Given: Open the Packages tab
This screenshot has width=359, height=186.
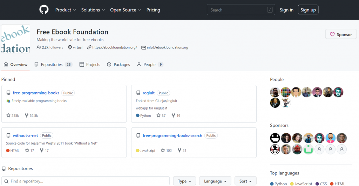Looking at the screenshot, I should 118,65.
